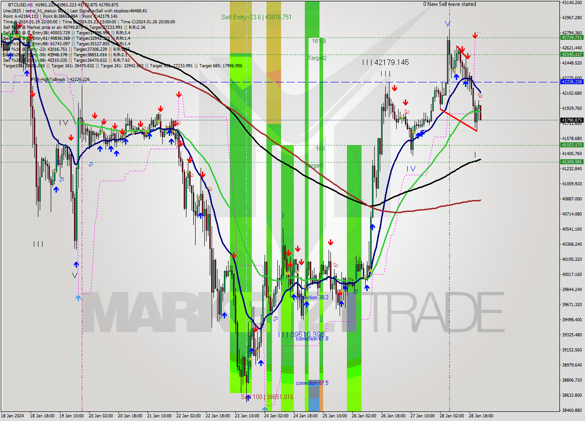Click the '28 Jan 02:00' time label

(x=452, y=416)
